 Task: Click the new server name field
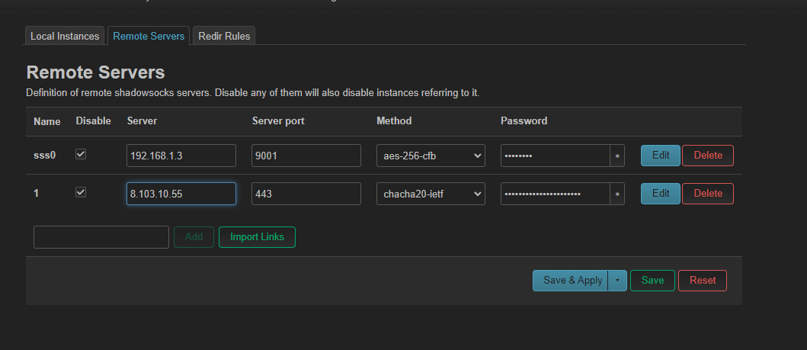[x=101, y=236]
